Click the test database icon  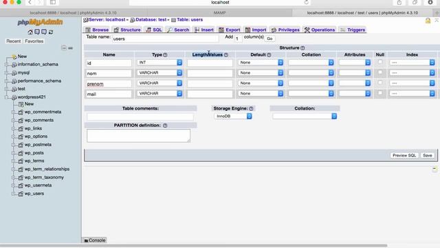[14, 89]
